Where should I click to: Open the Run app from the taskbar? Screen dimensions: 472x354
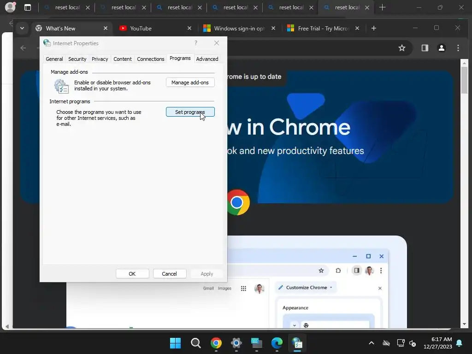click(256, 343)
